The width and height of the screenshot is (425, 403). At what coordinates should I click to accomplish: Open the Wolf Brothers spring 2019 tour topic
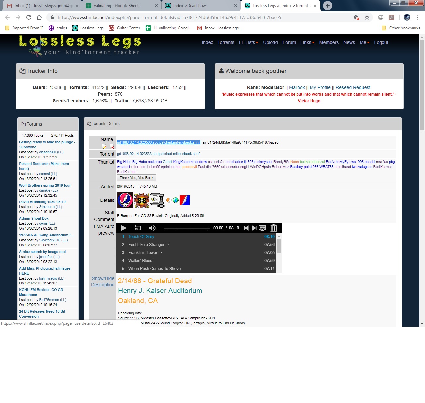(x=45, y=185)
